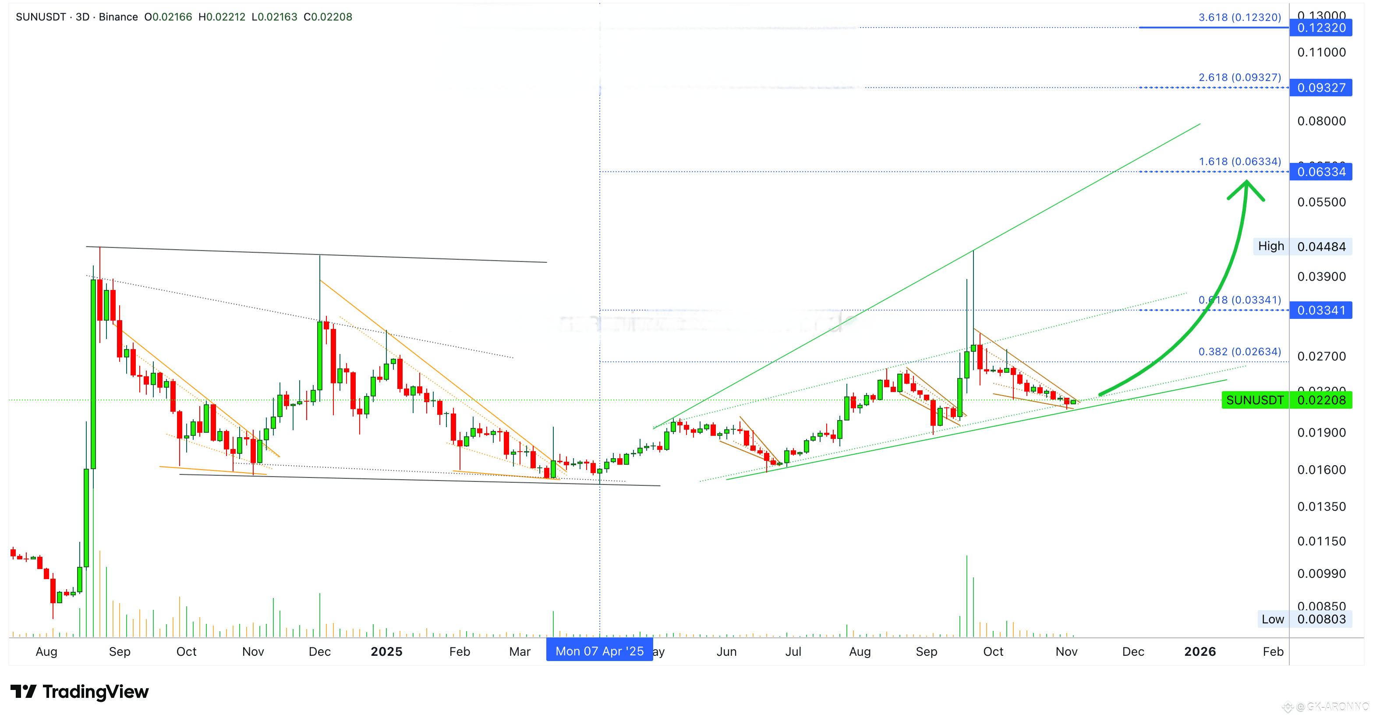Click the SUNUSDT 3D Binance symbol title

(77, 17)
